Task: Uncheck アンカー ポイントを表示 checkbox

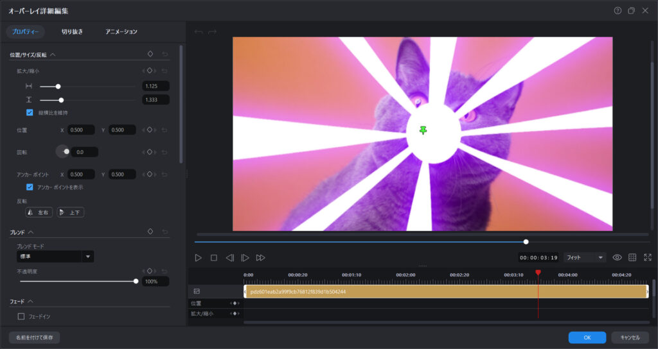Action: 30,187
